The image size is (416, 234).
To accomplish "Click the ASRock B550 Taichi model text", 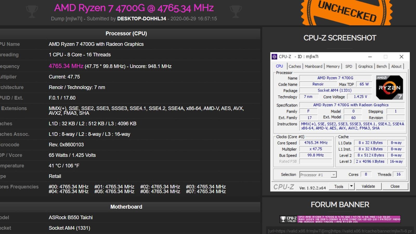I will [71, 217].
